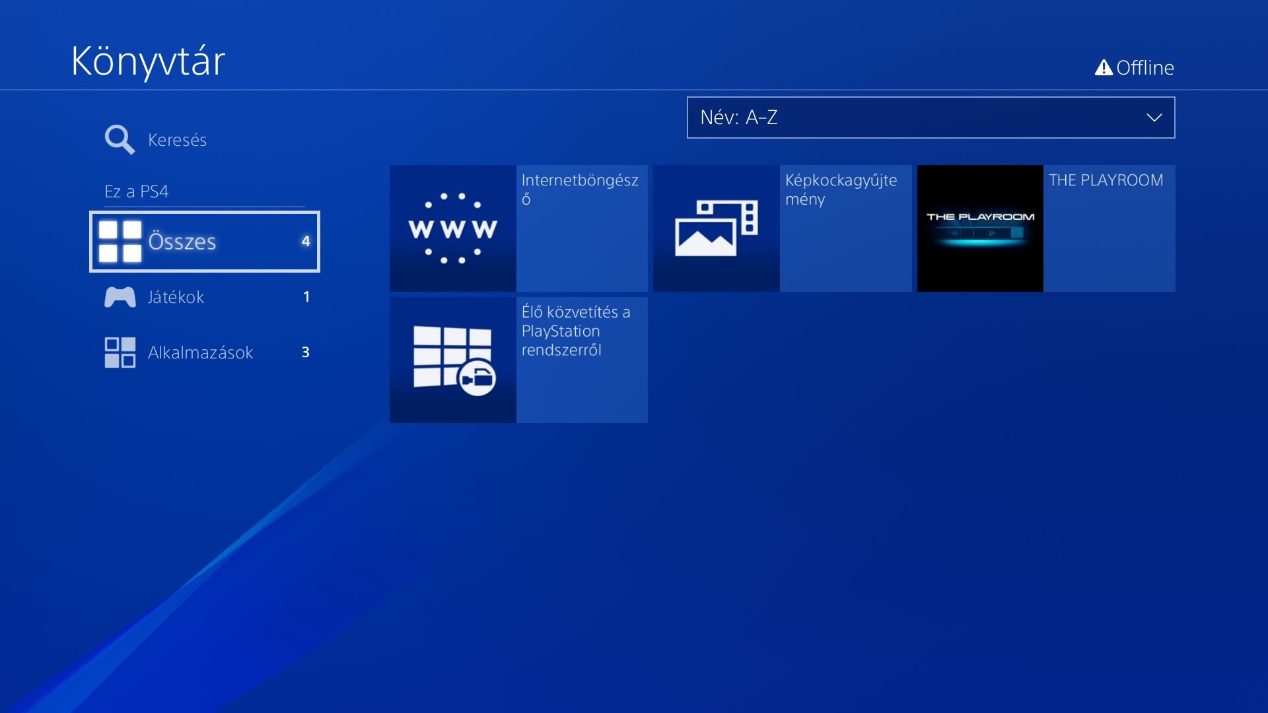Image resolution: width=1268 pixels, height=713 pixels.
Task: Open the Internet Browser www icon
Action: click(452, 228)
